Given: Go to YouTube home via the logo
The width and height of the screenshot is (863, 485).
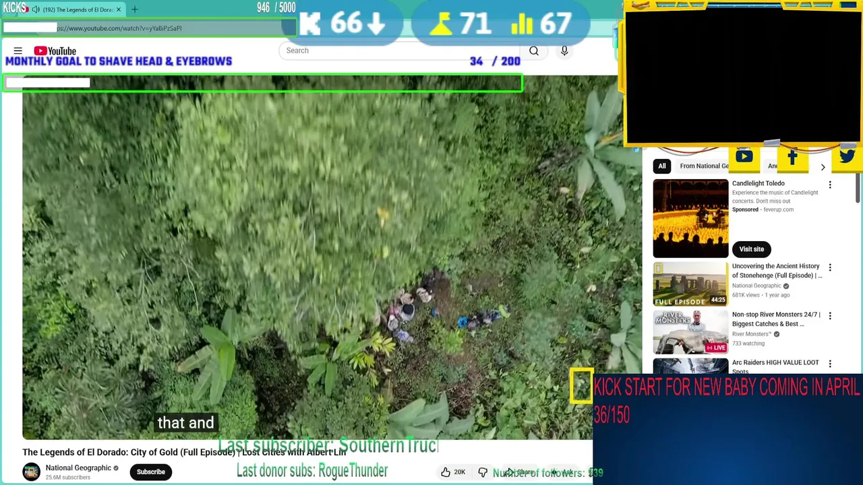Looking at the screenshot, I should pos(55,51).
